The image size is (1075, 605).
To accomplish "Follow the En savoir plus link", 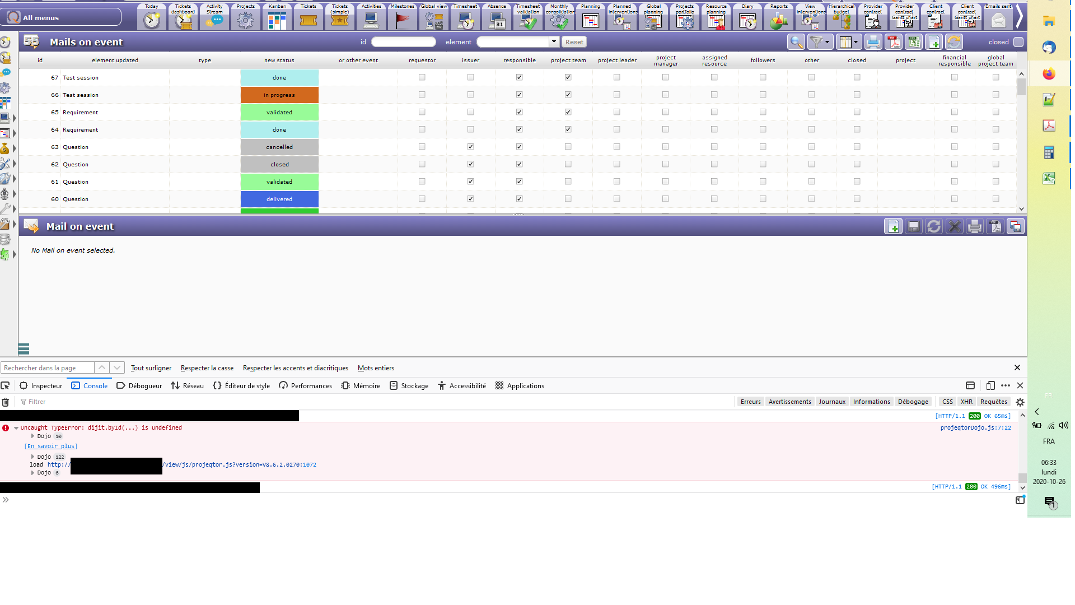I will 51,446.
